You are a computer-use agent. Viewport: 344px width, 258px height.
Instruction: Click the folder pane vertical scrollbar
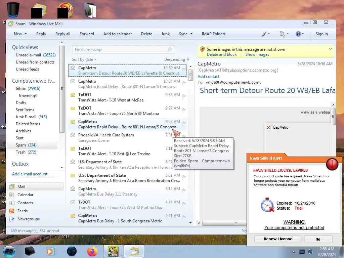(62, 89)
